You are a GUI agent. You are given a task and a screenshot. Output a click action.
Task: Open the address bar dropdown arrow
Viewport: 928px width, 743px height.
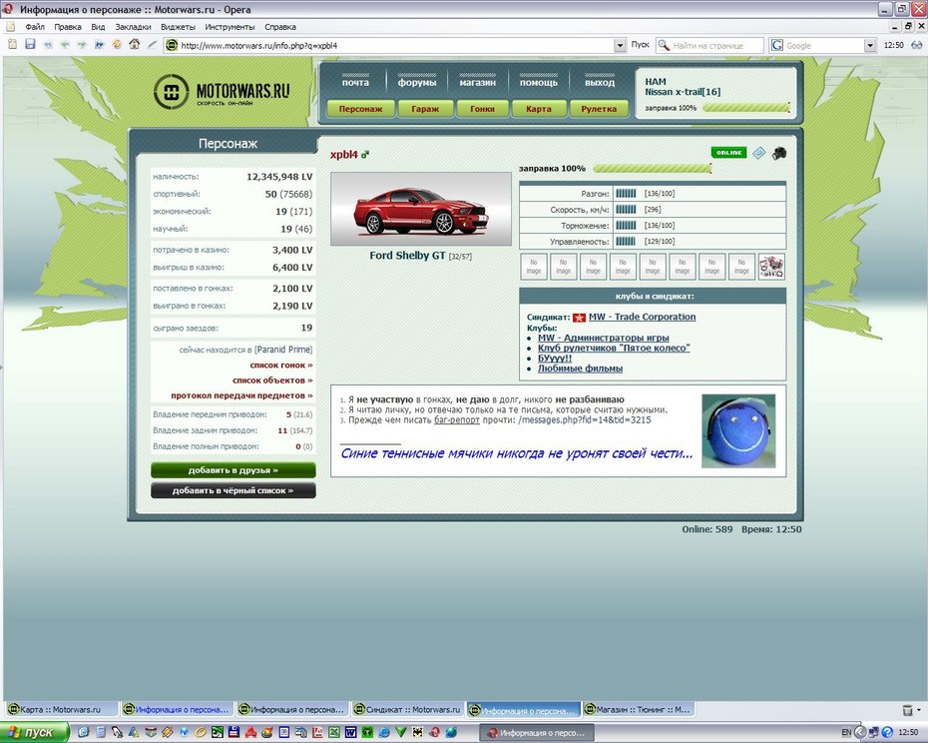(x=619, y=45)
